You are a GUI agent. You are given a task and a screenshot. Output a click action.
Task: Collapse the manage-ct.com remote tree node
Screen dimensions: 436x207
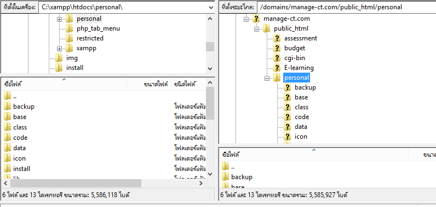point(246,19)
